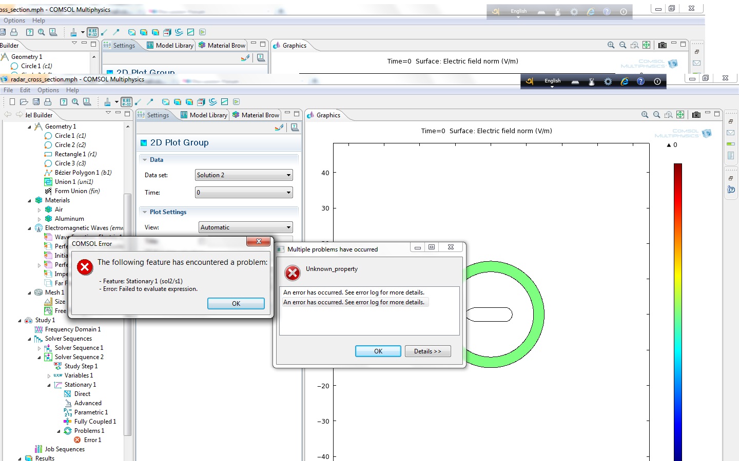Screen dimensions: 739x461
Task: Click the magnifier search-help toolbar icon
Action: 75,102
